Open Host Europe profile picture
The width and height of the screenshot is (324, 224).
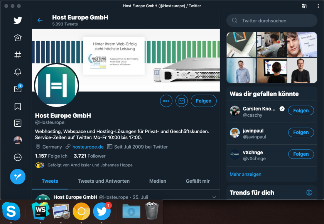[56, 85]
